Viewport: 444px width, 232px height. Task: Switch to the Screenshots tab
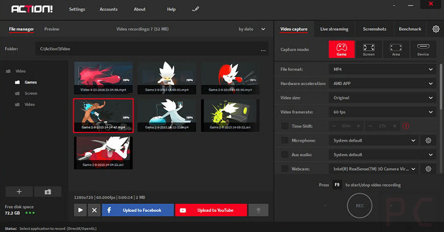click(x=374, y=29)
